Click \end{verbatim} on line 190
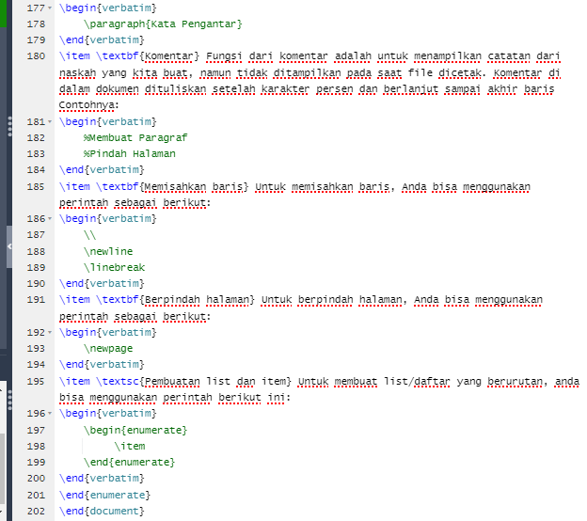 102,284
